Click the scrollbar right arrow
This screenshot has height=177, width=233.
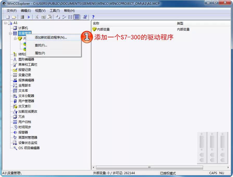[228, 167]
